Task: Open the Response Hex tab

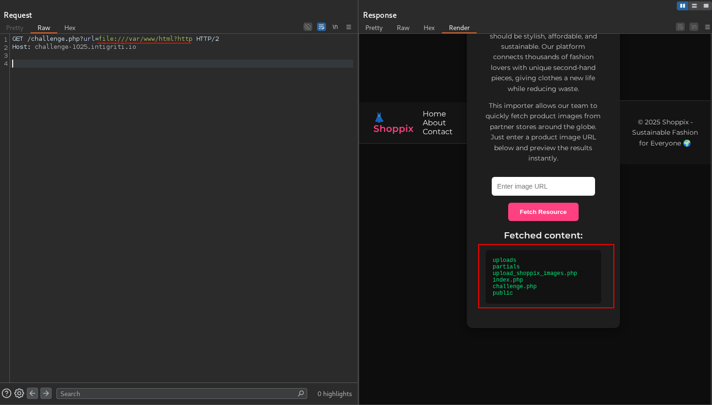Action: [429, 28]
